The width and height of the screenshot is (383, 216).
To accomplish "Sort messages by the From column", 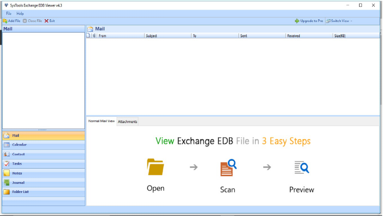I will point(121,35).
